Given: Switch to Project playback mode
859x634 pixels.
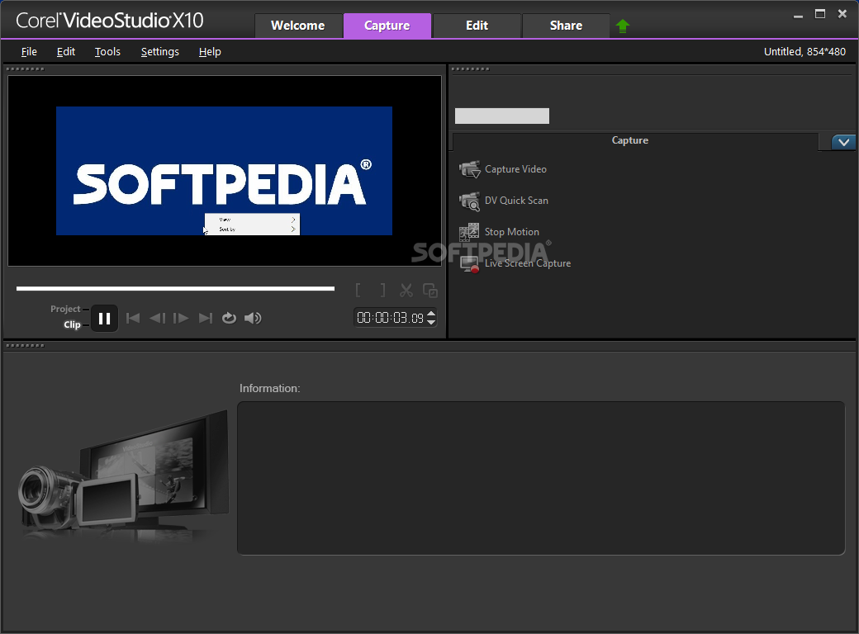Looking at the screenshot, I should (65, 310).
